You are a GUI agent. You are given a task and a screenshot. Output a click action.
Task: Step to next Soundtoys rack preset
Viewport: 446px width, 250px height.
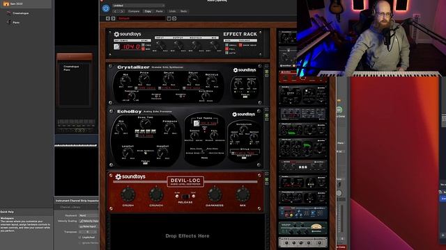[113, 19]
